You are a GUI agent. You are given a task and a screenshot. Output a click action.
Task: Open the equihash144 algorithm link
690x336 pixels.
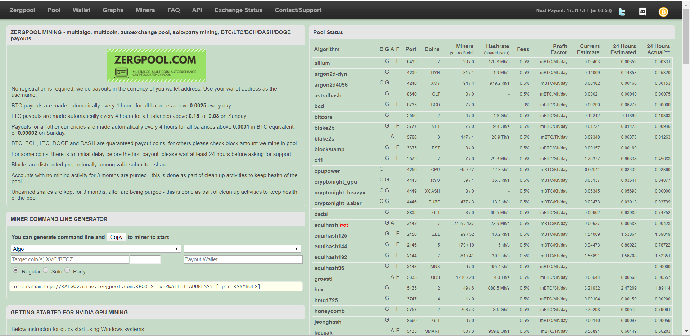pyautogui.click(x=331, y=247)
